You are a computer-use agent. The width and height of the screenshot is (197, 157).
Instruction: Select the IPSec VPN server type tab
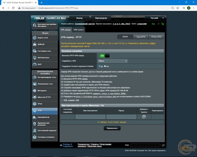pyautogui.click(x=156, y=37)
